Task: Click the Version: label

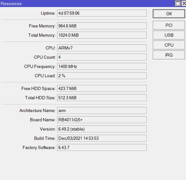Action: (48, 129)
